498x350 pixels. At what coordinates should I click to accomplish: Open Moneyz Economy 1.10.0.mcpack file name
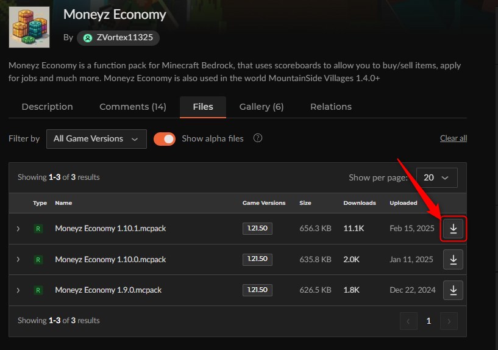pyautogui.click(x=110, y=260)
